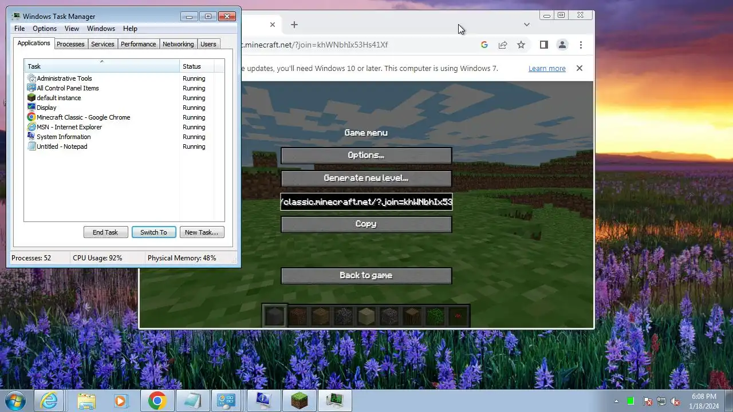Select the red flower in hotbar
This screenshot has width=733, height=412.
click(x=458, y=316)
